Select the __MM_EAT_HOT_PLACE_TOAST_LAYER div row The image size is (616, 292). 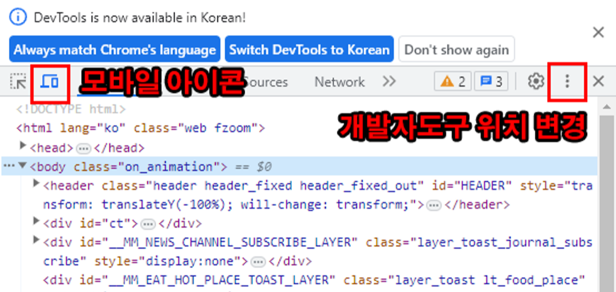pos(314,280)
